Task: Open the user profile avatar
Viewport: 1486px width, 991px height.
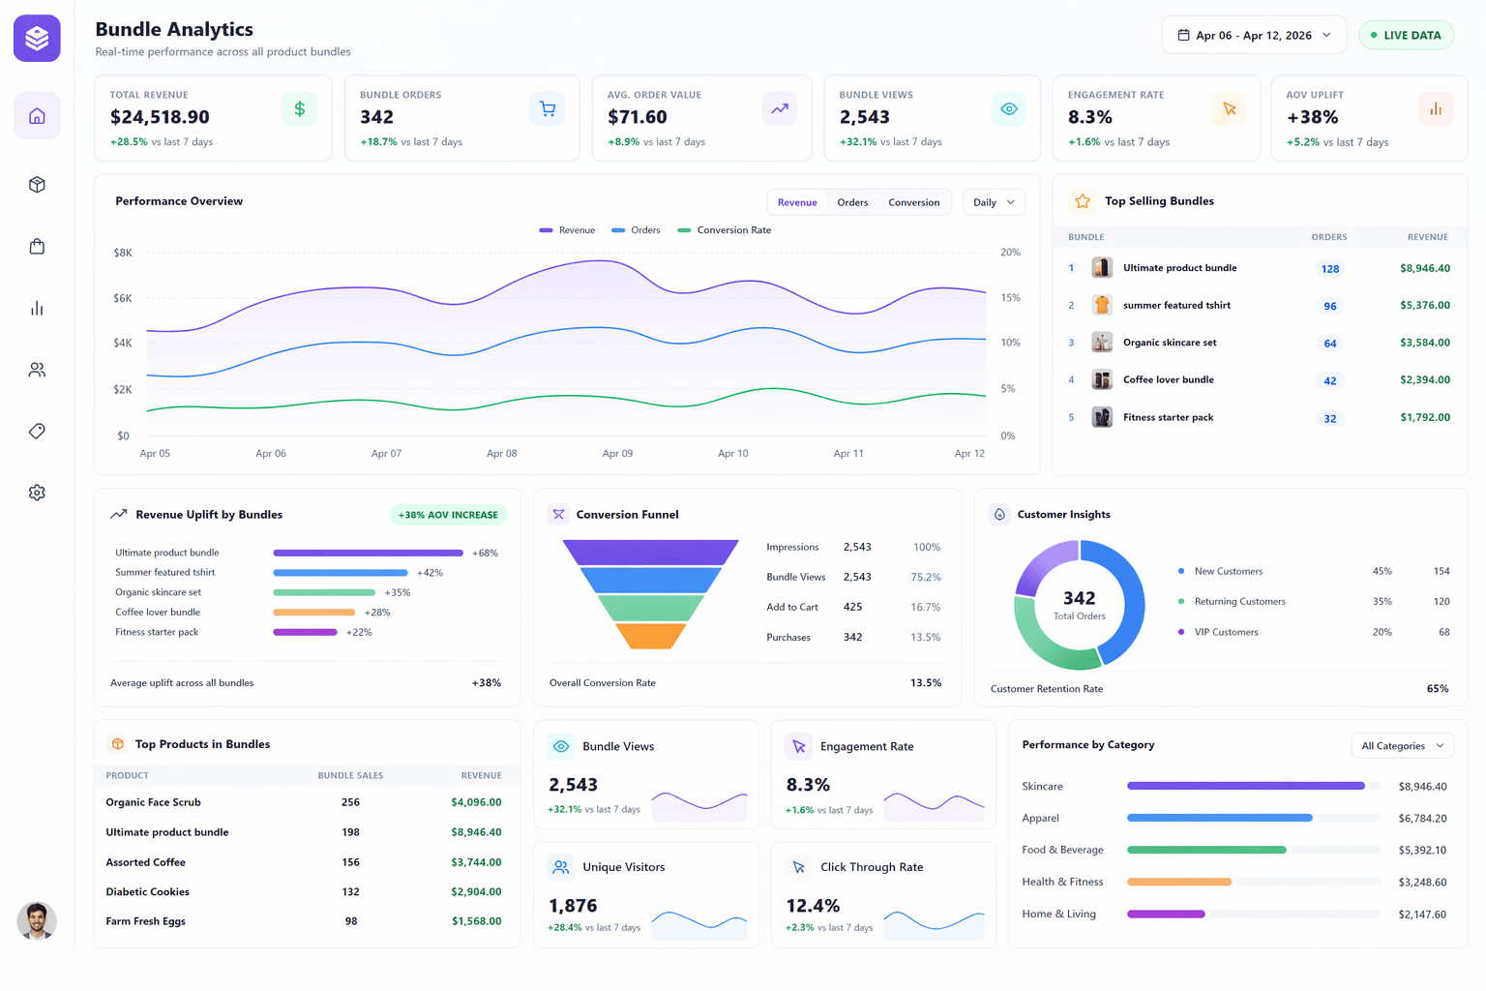Action: pyautogui.click(x=37, y=921)
